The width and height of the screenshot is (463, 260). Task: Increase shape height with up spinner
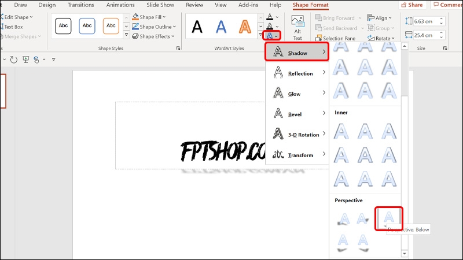click(x=442, y=19)
